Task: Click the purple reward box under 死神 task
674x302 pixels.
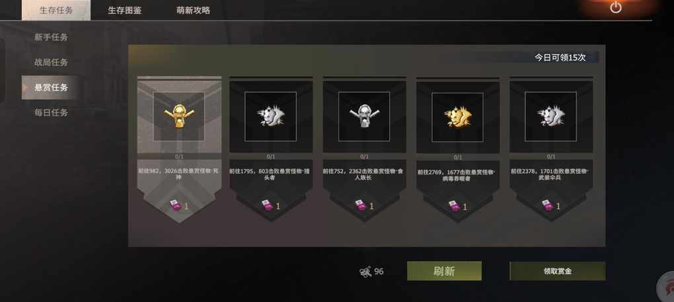Action: point(174,206)
